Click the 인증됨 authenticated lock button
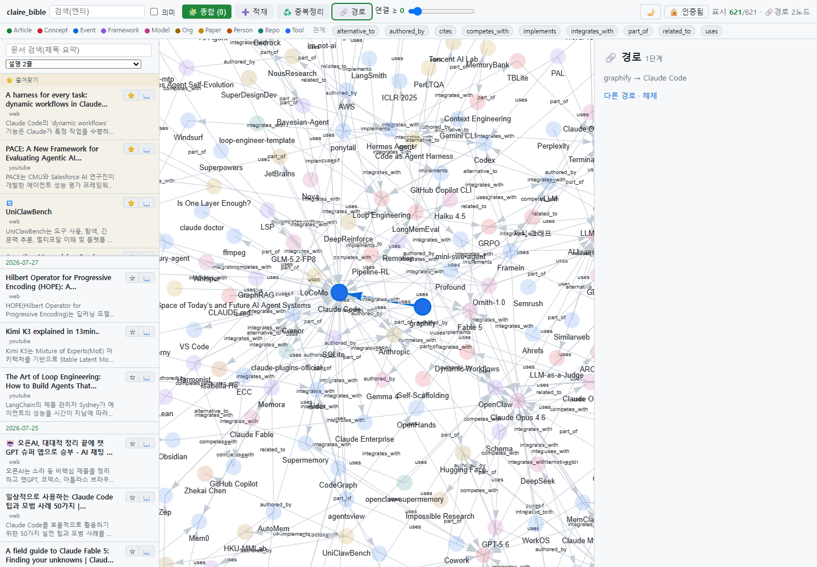This screenshot has height=567, width=817. click(x=687, y=11)
